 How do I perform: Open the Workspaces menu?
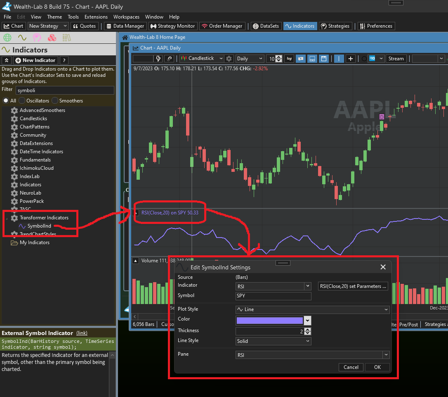pos(126,17)
